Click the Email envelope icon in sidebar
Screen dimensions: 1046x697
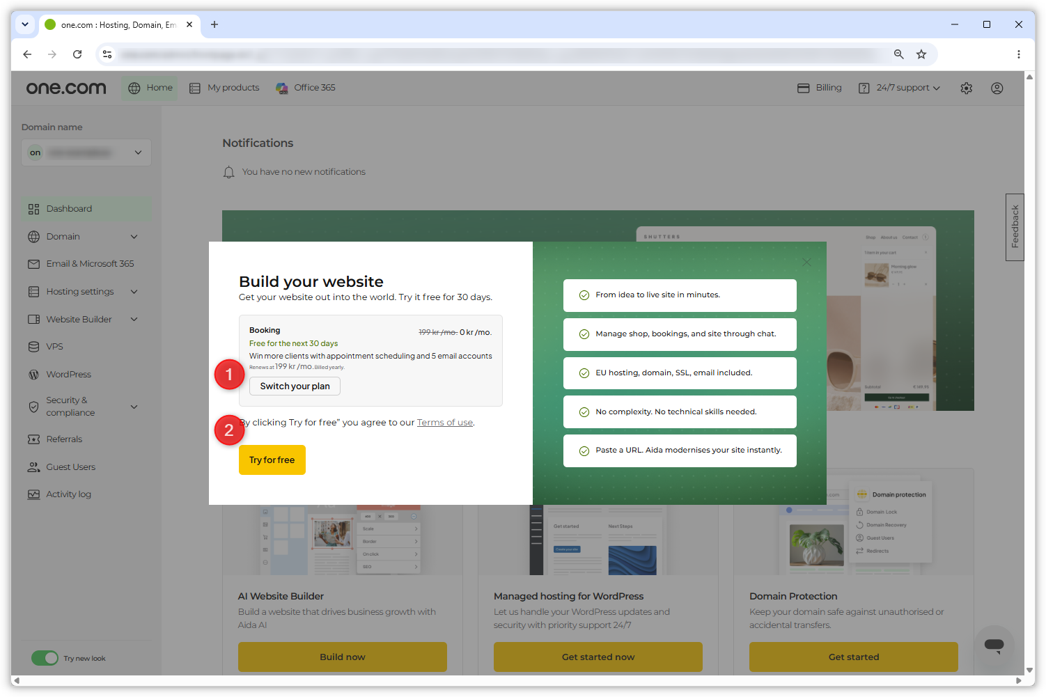coord(33,264)
